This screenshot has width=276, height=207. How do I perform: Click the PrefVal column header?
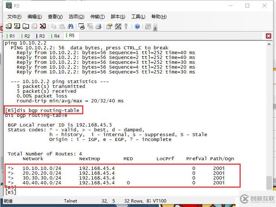[196, 159]
